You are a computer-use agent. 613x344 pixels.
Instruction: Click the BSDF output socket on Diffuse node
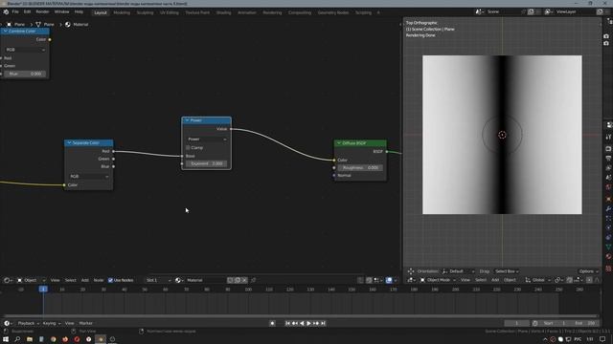[387, 152]
